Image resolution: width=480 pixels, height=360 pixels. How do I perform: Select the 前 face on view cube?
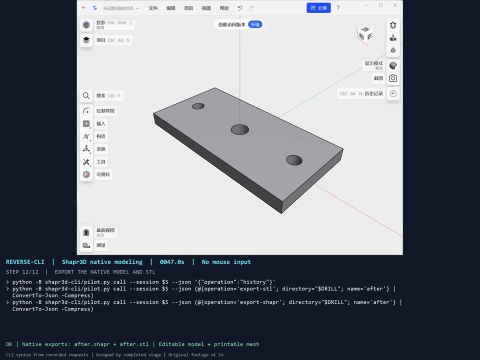[x=361, y=36]
